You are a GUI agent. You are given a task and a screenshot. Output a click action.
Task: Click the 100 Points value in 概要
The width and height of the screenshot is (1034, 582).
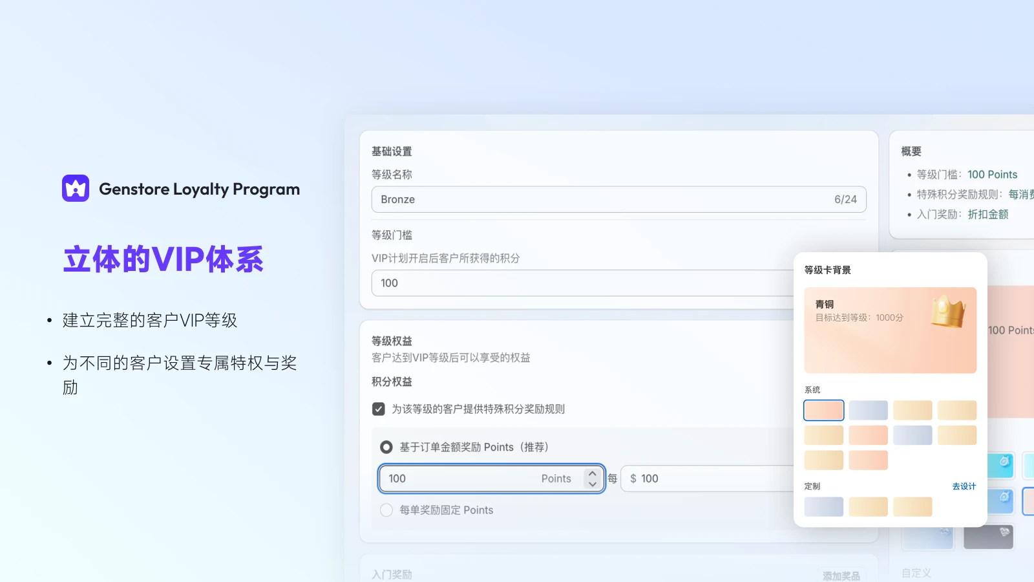tap(992, 175)
